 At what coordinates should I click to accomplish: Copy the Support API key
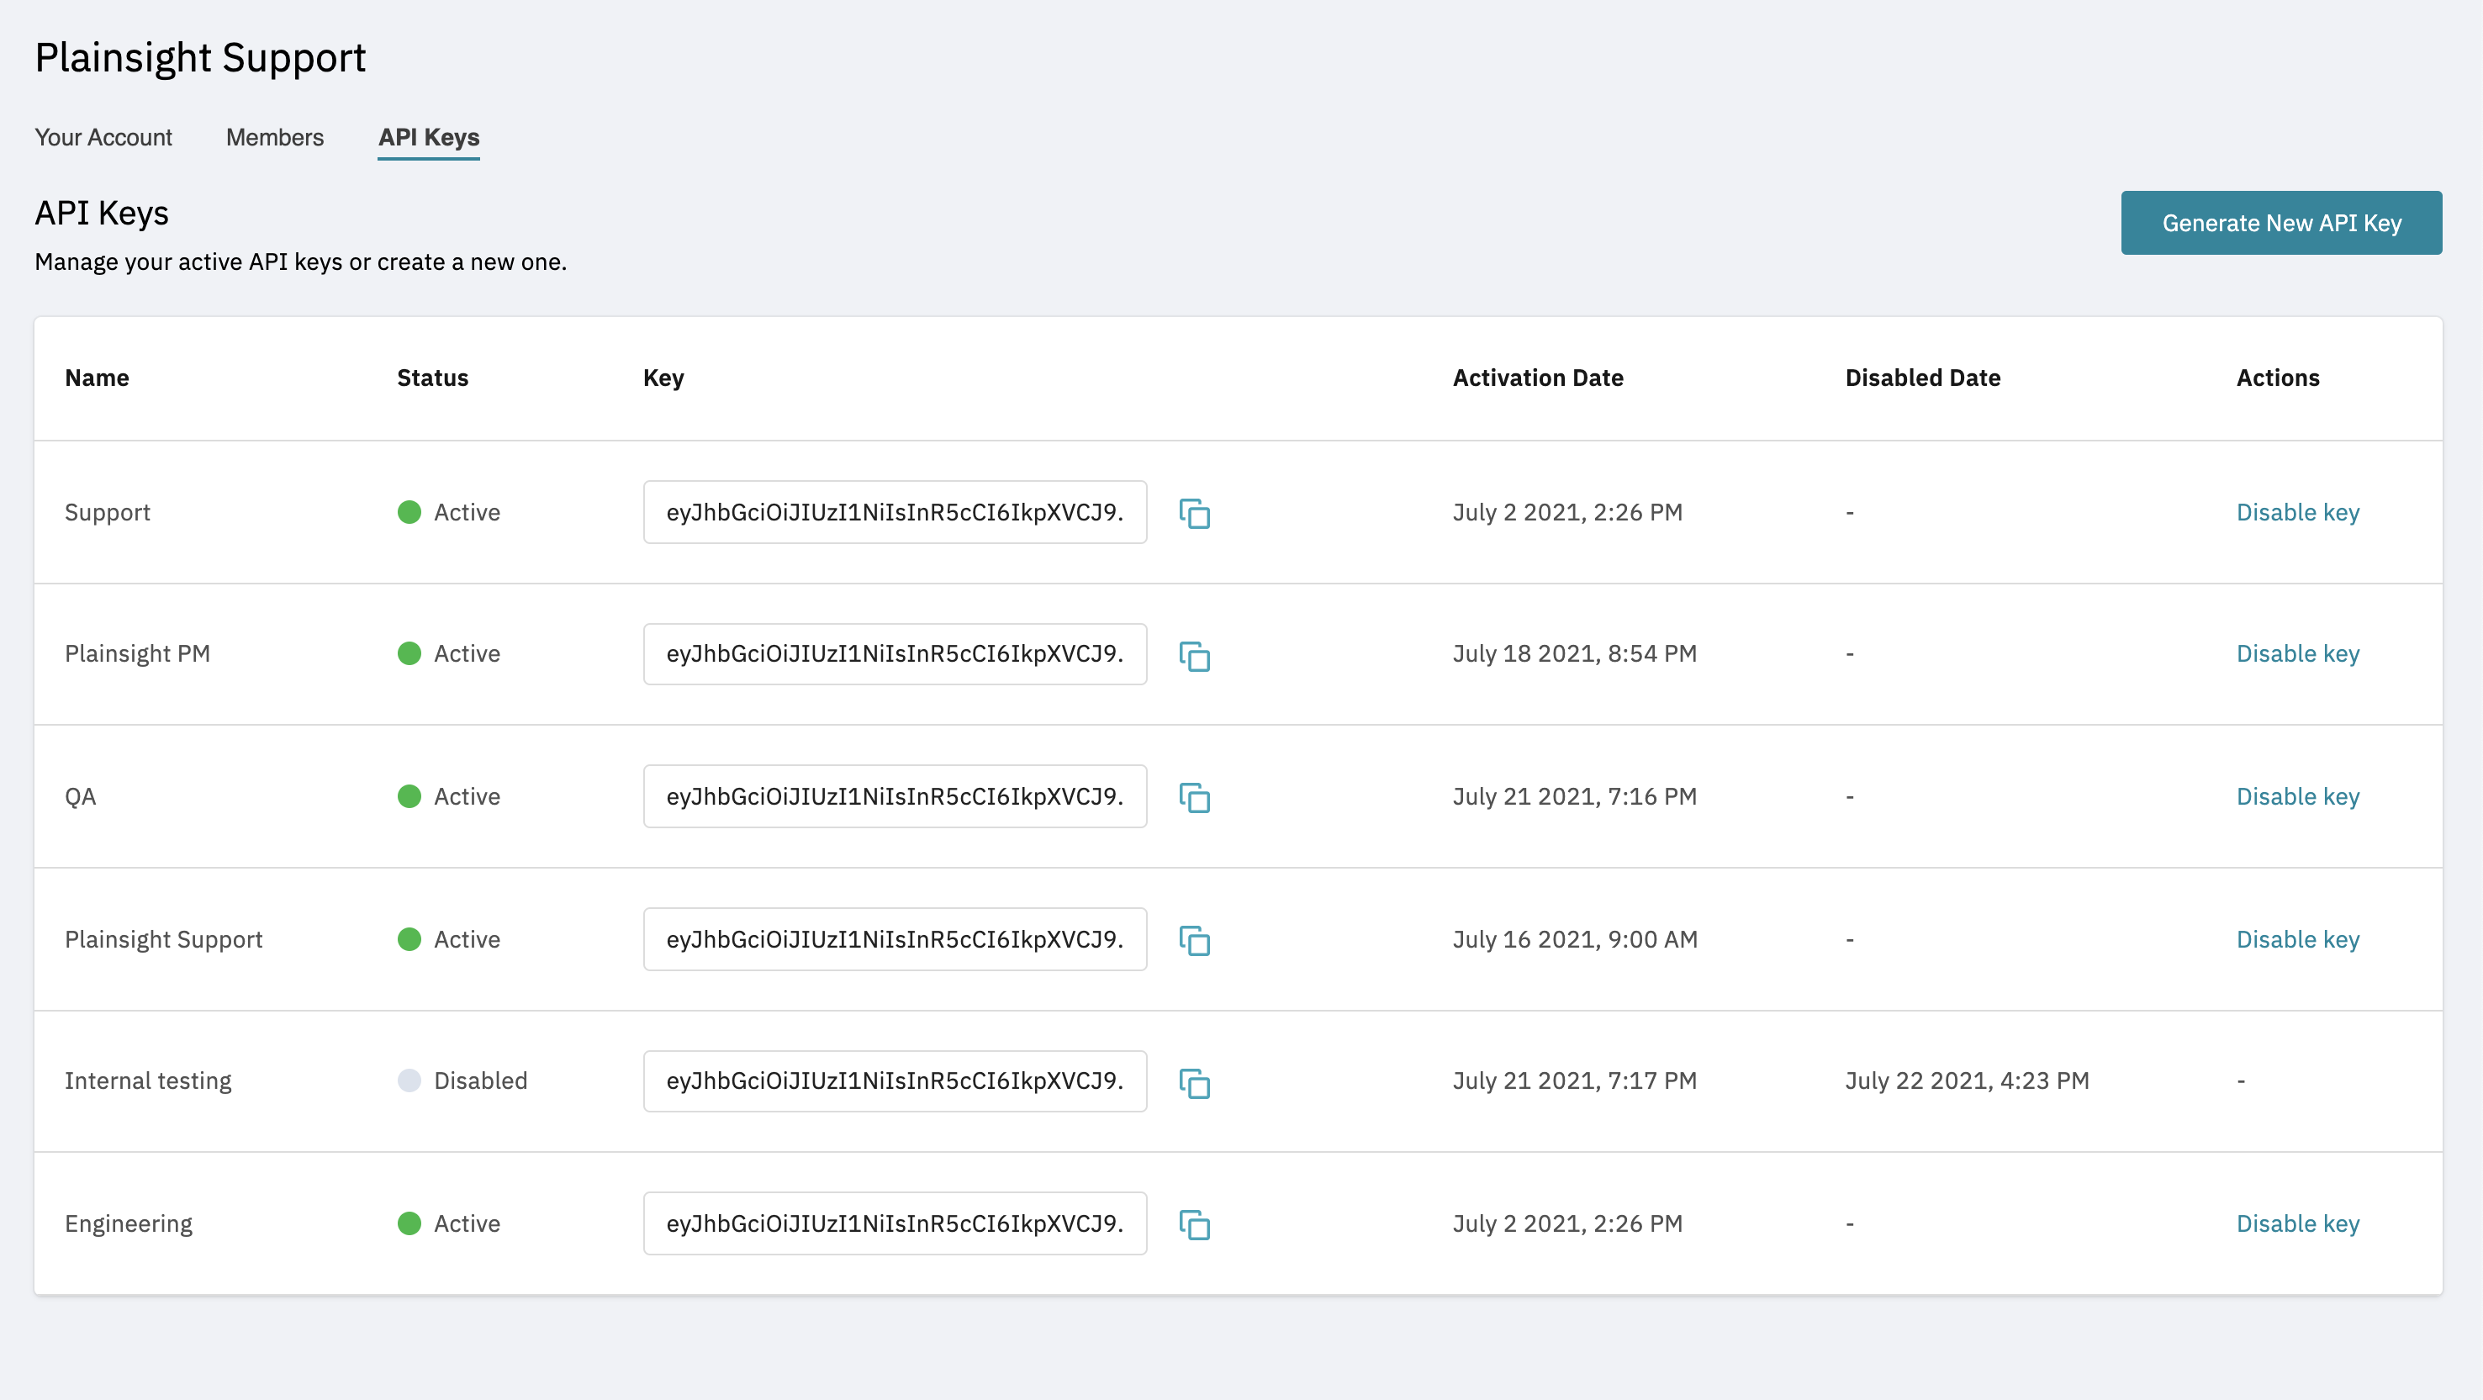pyautogui.click(x=1194, y=513)
